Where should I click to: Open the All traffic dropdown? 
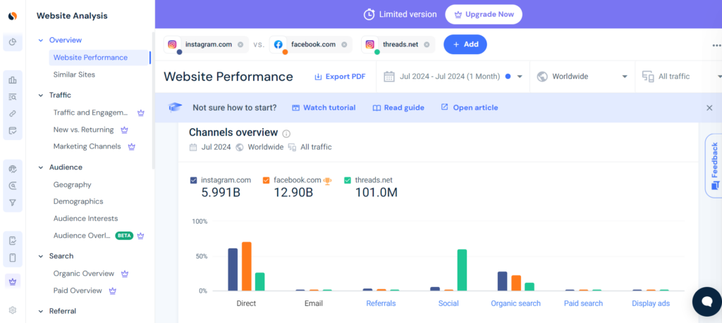coord(678,77)
